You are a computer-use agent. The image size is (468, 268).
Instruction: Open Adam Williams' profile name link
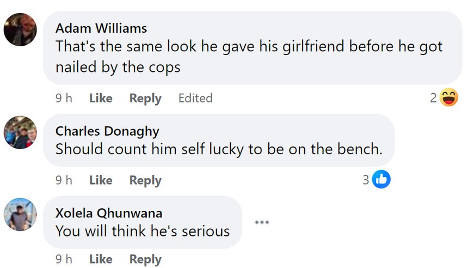pos(101,28)
